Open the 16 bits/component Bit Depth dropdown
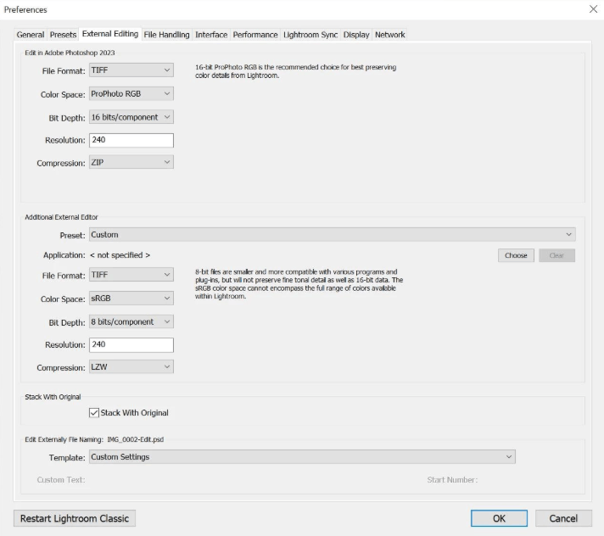 tap(131, 117)
